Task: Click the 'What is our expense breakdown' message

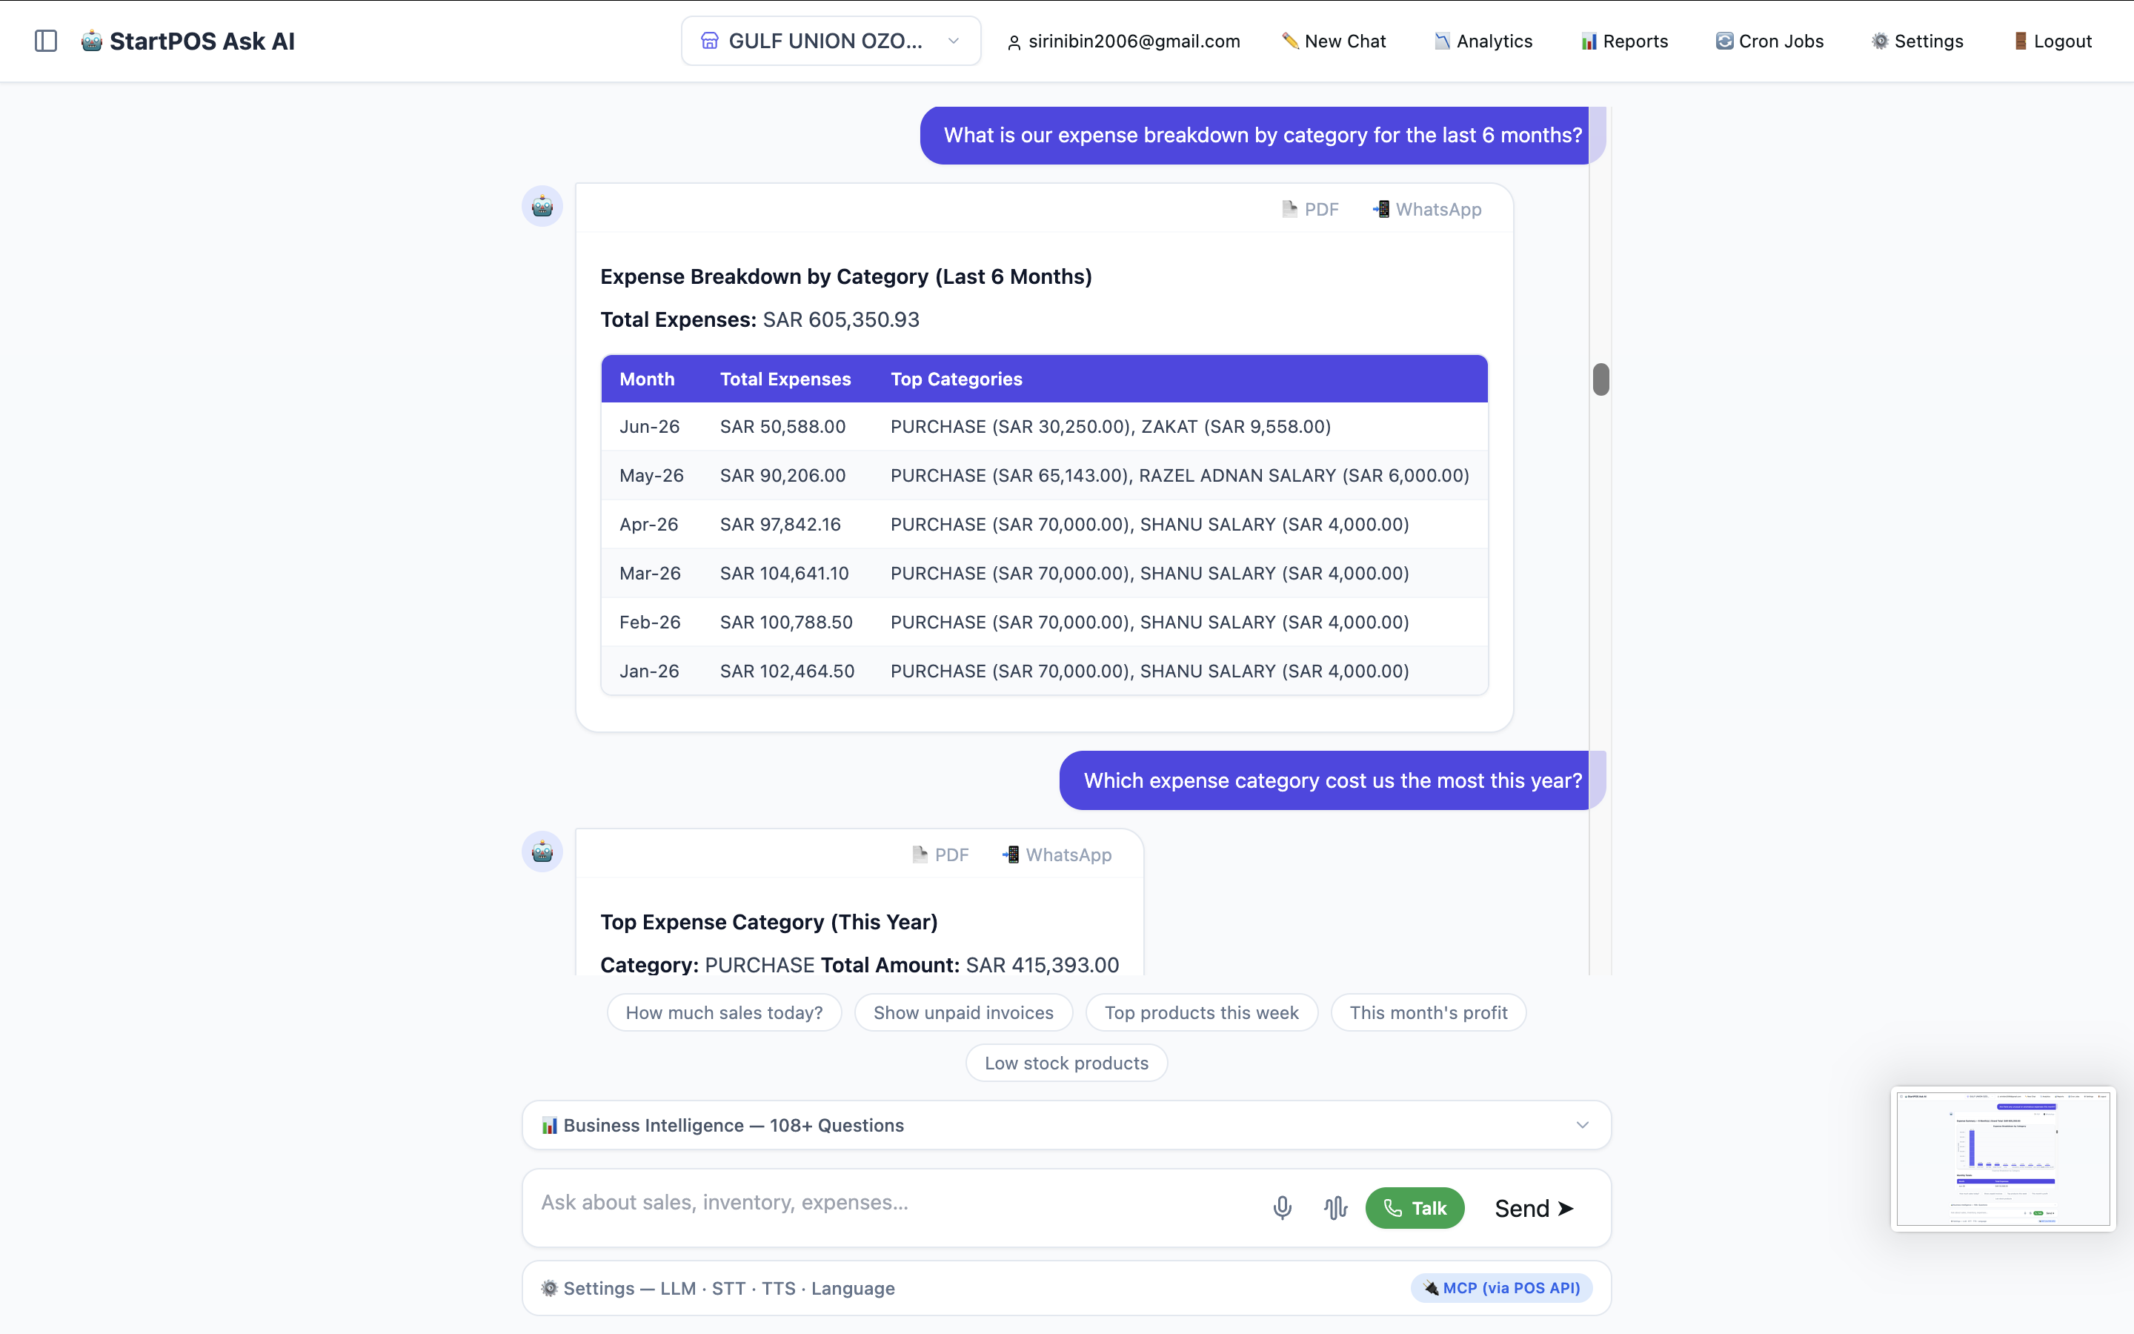Action: [x=1262, y=135]
